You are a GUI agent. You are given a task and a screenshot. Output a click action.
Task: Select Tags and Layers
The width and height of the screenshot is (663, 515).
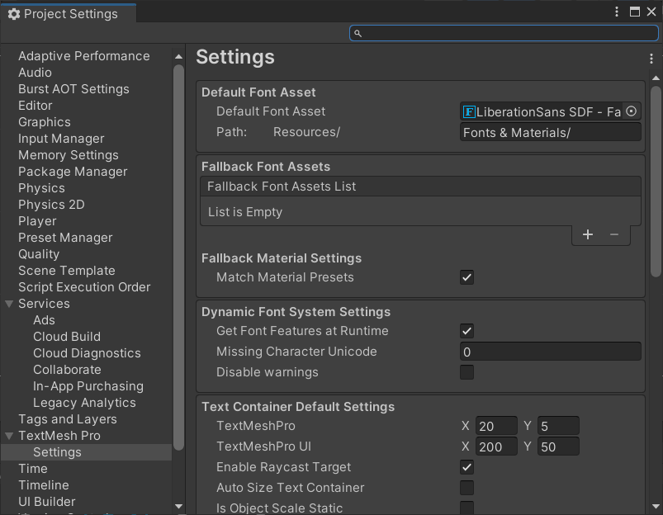coord(67,418)
